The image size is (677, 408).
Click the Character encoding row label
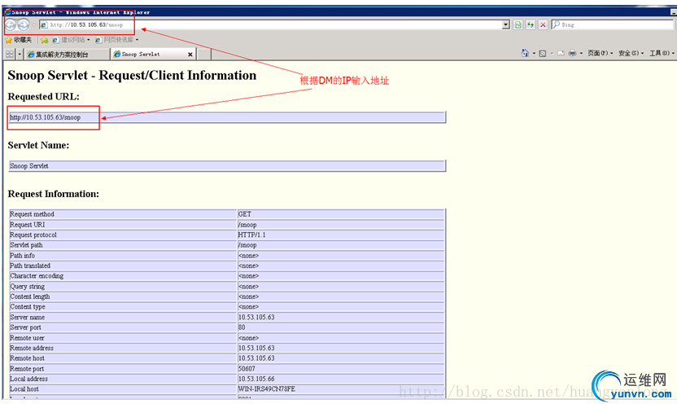point(37,276)
